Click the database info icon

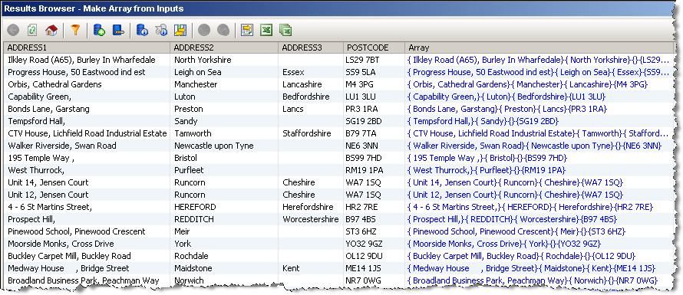point(142,30)
